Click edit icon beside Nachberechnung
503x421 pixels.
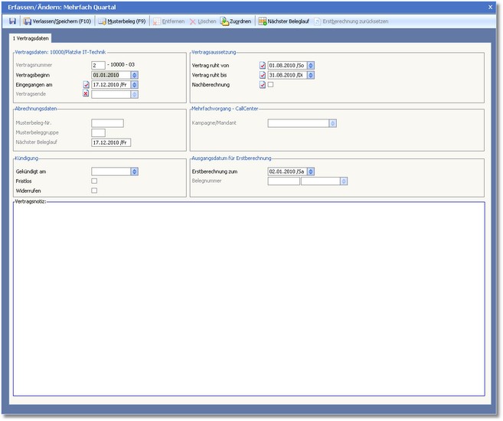pyautogui.click(x=263, y=85)
